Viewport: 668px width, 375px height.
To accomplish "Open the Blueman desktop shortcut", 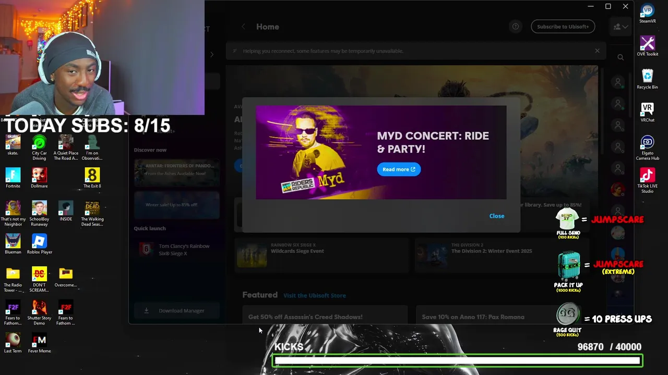I will click(x=13, y=244).
